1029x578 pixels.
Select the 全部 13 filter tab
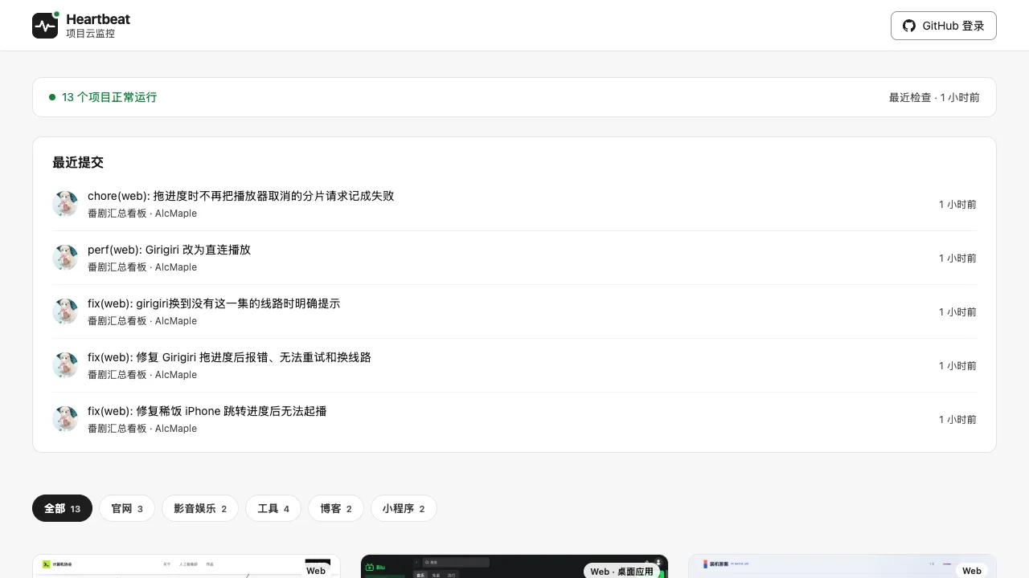pos(62,508)
